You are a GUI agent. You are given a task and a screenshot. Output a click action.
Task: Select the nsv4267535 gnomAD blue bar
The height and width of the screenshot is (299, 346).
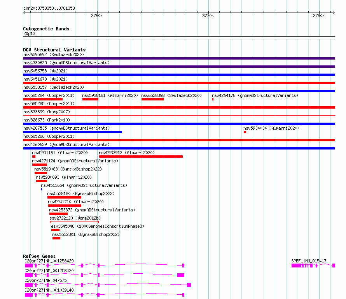[x=72, y=132]
